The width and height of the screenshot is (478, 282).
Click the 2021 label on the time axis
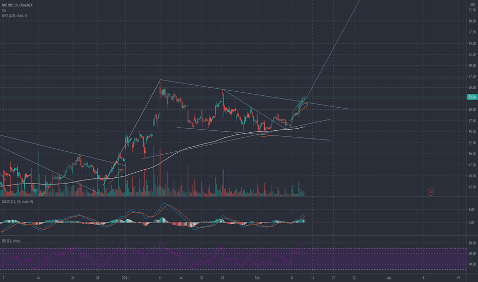click(125, 278)
